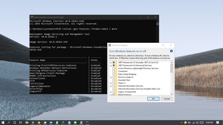Click the features list scroll-up arrow

(171, 62)
